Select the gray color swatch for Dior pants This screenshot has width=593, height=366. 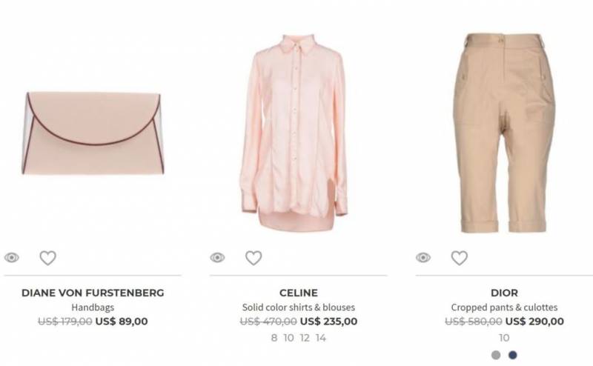[496, 355]
